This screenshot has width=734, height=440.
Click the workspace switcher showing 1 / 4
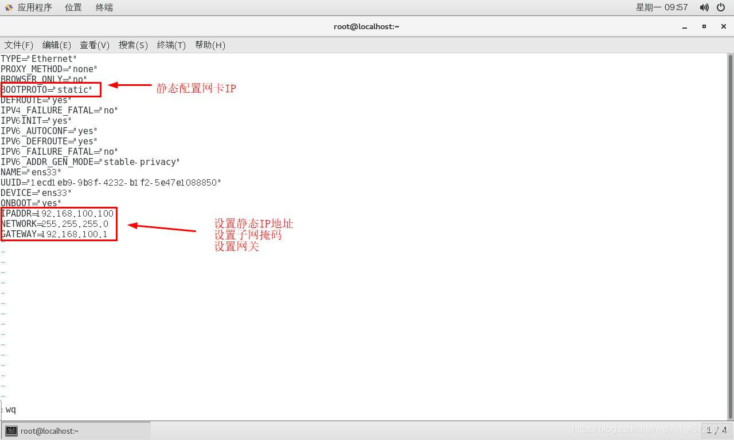coord(716,430)
